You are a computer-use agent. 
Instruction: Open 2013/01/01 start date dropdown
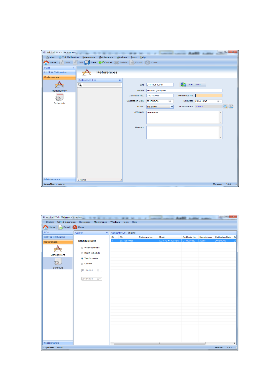click(x=99, y=270)
